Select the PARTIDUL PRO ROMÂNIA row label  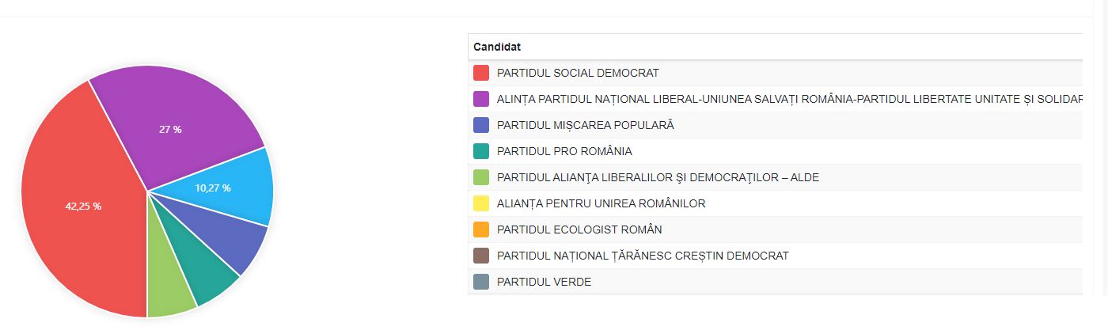564,151
